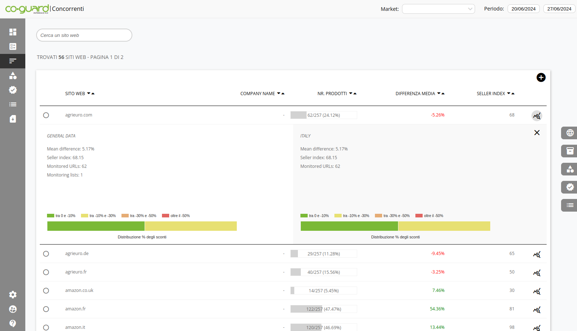This screenshot has width=577, height=331.
Task: Open trend analysis icon for amazon.fr
Action: pos(537,310)
